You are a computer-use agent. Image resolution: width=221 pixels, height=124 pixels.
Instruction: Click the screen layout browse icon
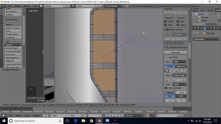pyautogui.click(x=41, y=6)
